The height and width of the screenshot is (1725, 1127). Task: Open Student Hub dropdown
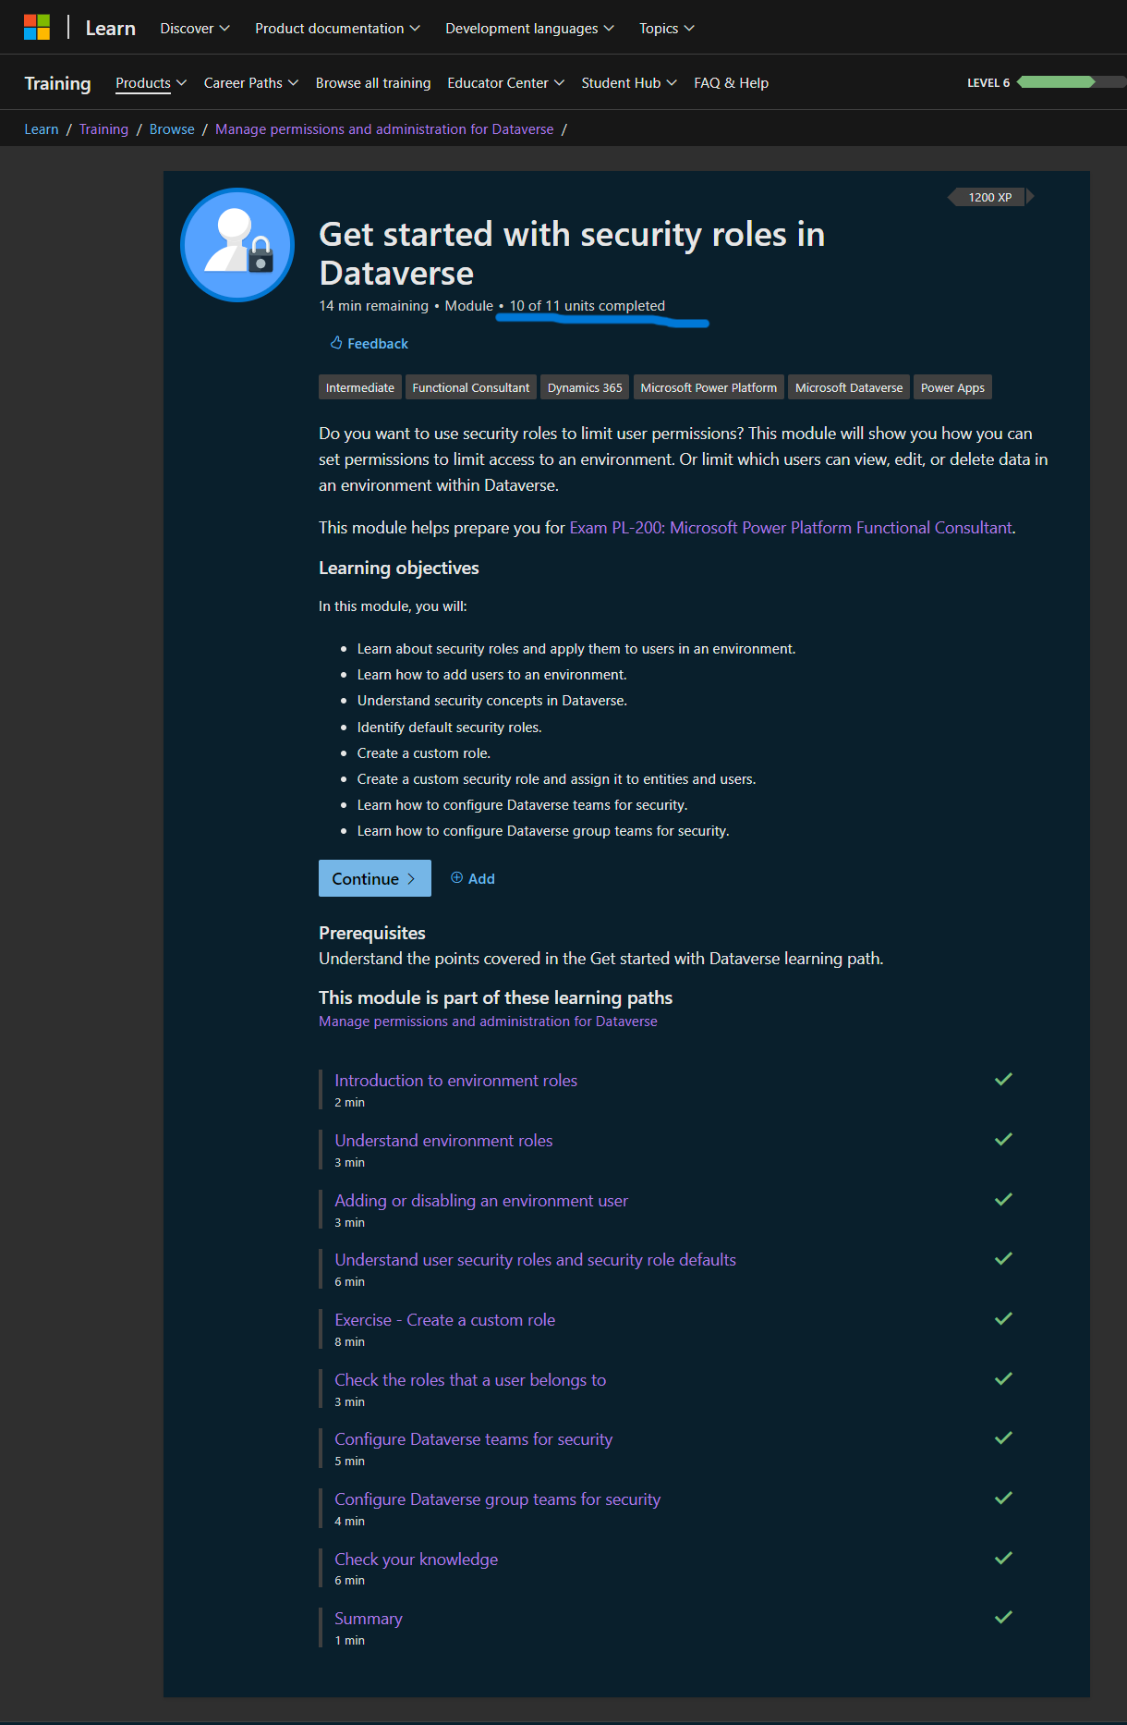click(x=629, y=83)
